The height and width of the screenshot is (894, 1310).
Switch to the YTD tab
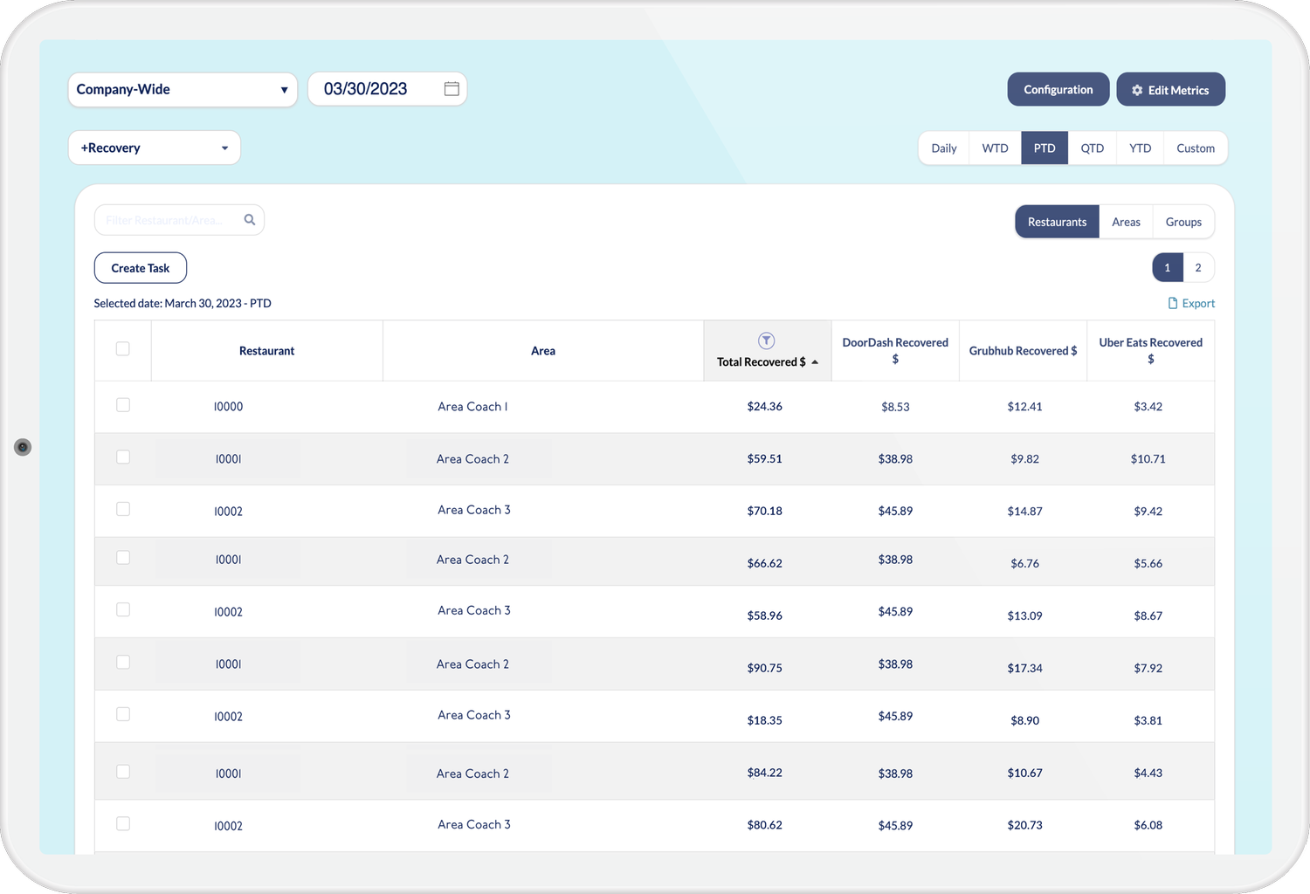(1140, 148)
